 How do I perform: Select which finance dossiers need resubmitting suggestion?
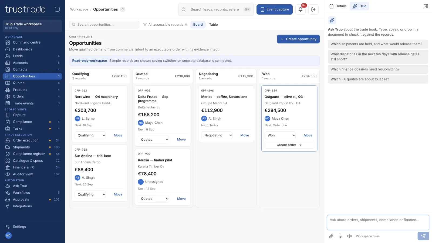point(378,69)
